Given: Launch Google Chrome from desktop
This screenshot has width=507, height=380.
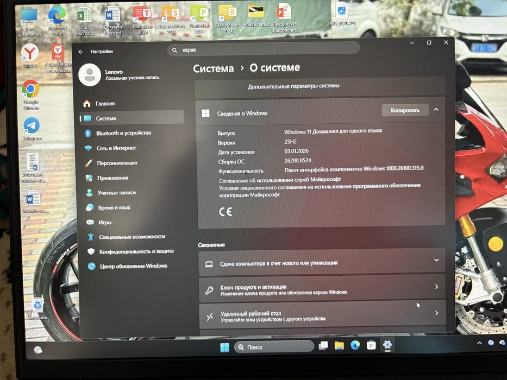Looking at the screenshot, I should pyautogui.click(x=31, y=95).
